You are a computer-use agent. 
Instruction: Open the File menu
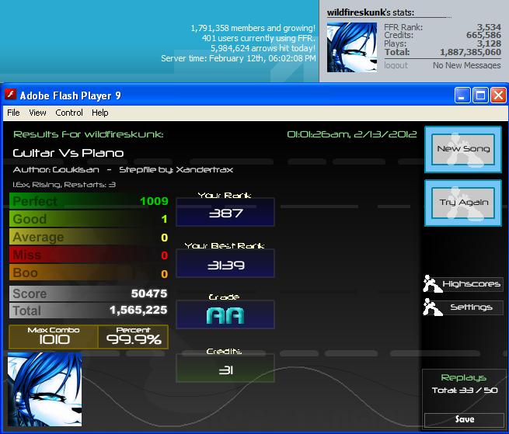13,113
